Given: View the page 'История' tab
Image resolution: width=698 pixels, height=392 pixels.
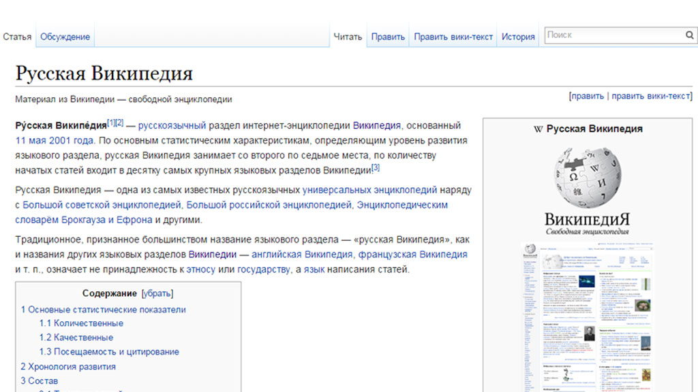Looking at the screenshot, I should (518, 37).
